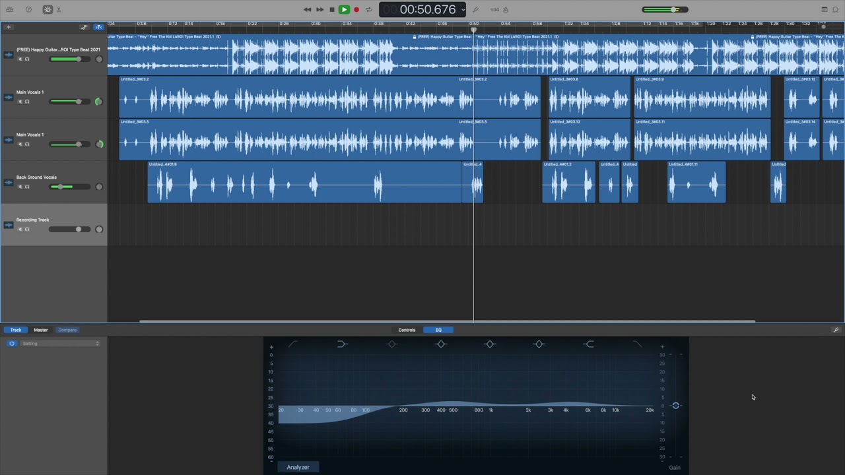
Task: Select region Untitled_3#03.11
Action: click(702, 140)
